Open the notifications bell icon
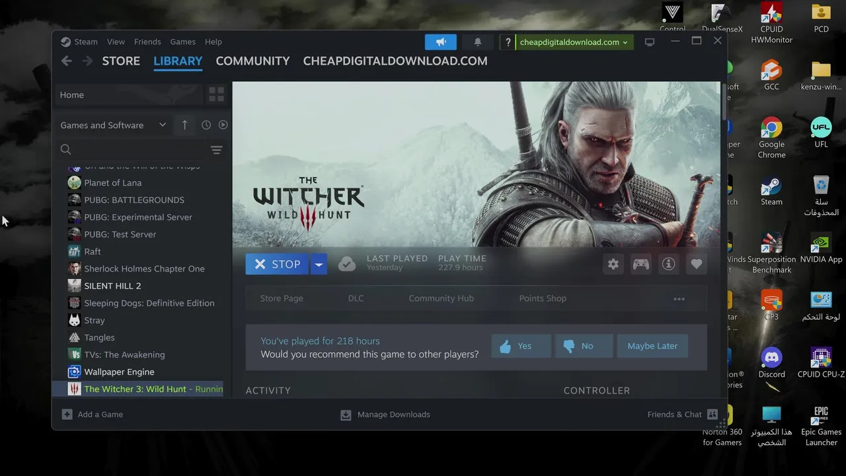The height and width of the screenshot is (476, 846). click(x=477, y=42)
